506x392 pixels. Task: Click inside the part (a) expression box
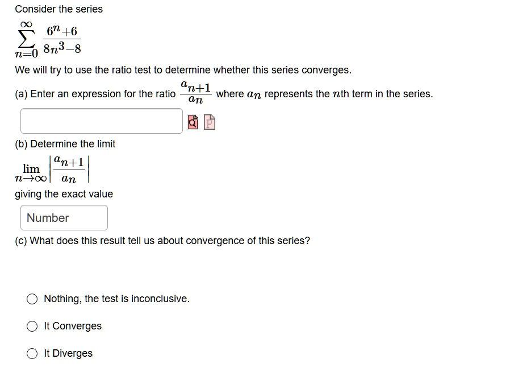[101, 121]
